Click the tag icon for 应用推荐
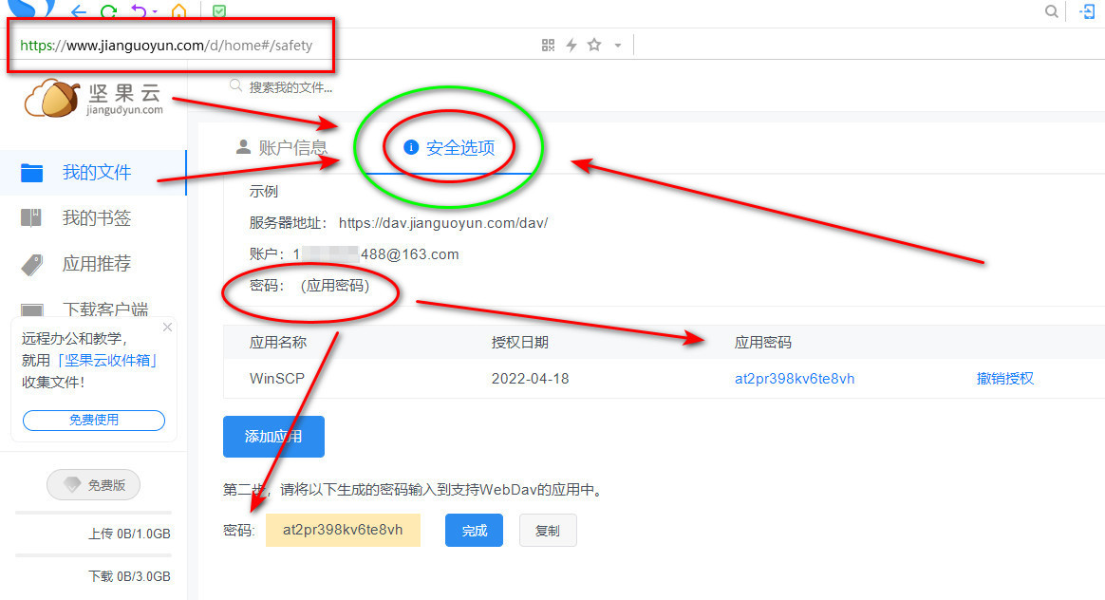The width and height of the screenshot is (1105, 600). [31, 264]
